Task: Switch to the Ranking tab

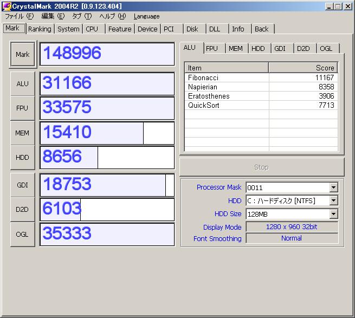Action: pyautogui.click(x=40, y=29)
